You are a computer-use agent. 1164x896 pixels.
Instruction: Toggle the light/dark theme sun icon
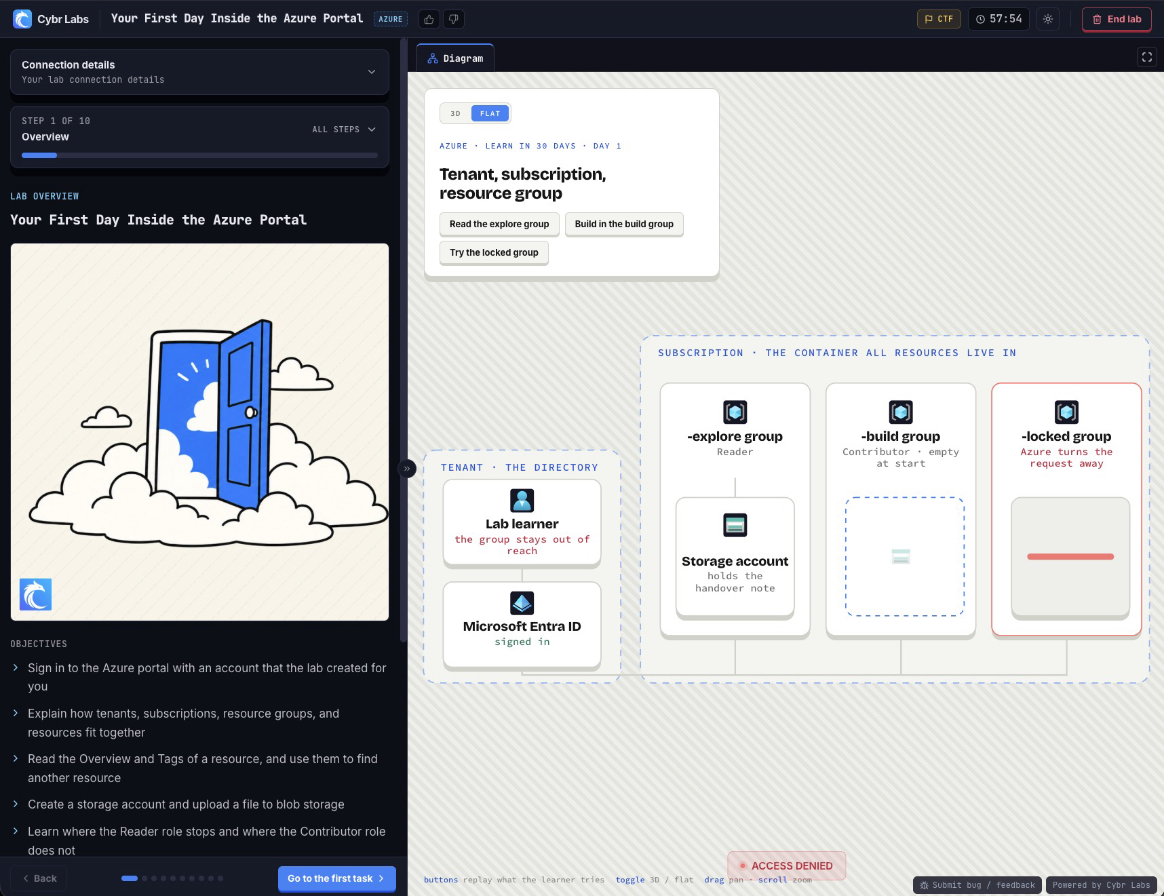click(1048, 19)
